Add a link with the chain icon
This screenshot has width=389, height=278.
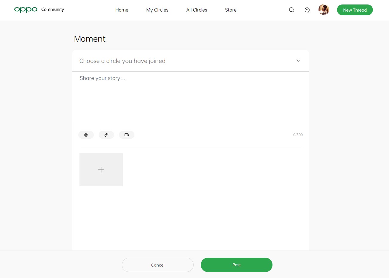(x=106, y=135)
